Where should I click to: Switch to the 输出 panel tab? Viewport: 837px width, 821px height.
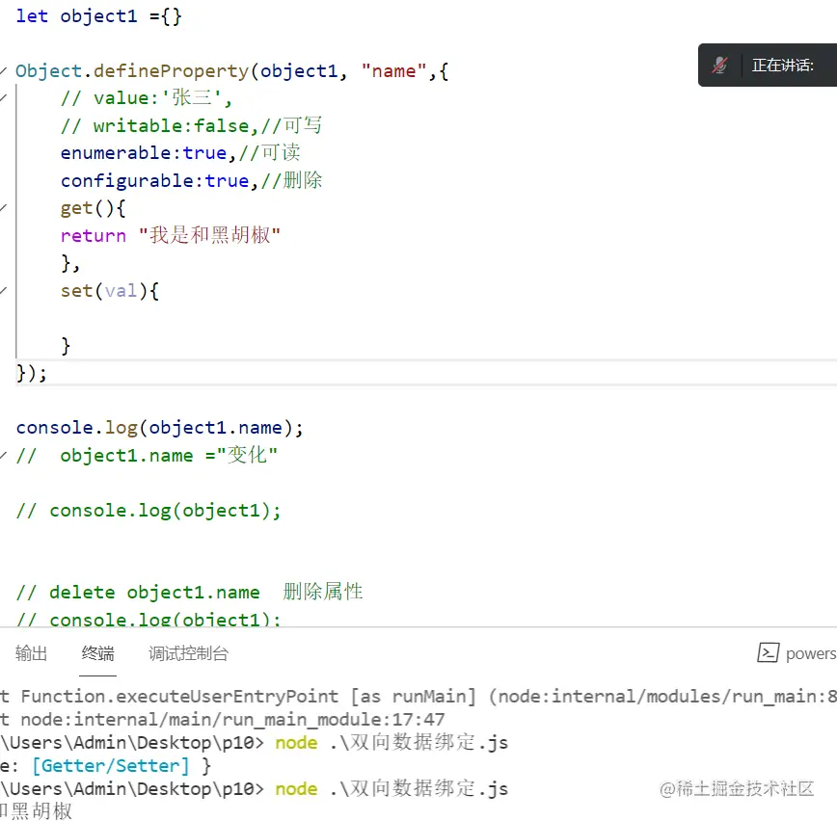[x=31, y=653]
